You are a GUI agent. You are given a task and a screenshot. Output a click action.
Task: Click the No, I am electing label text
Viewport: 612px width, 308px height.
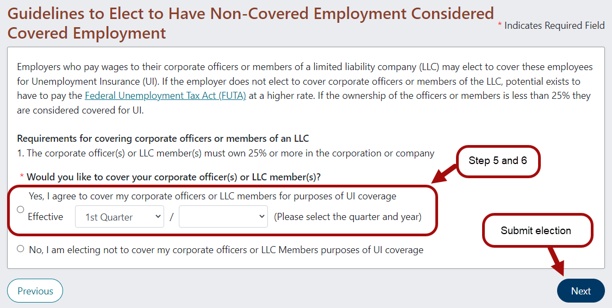pyautogui.click(x=226, y=250)
